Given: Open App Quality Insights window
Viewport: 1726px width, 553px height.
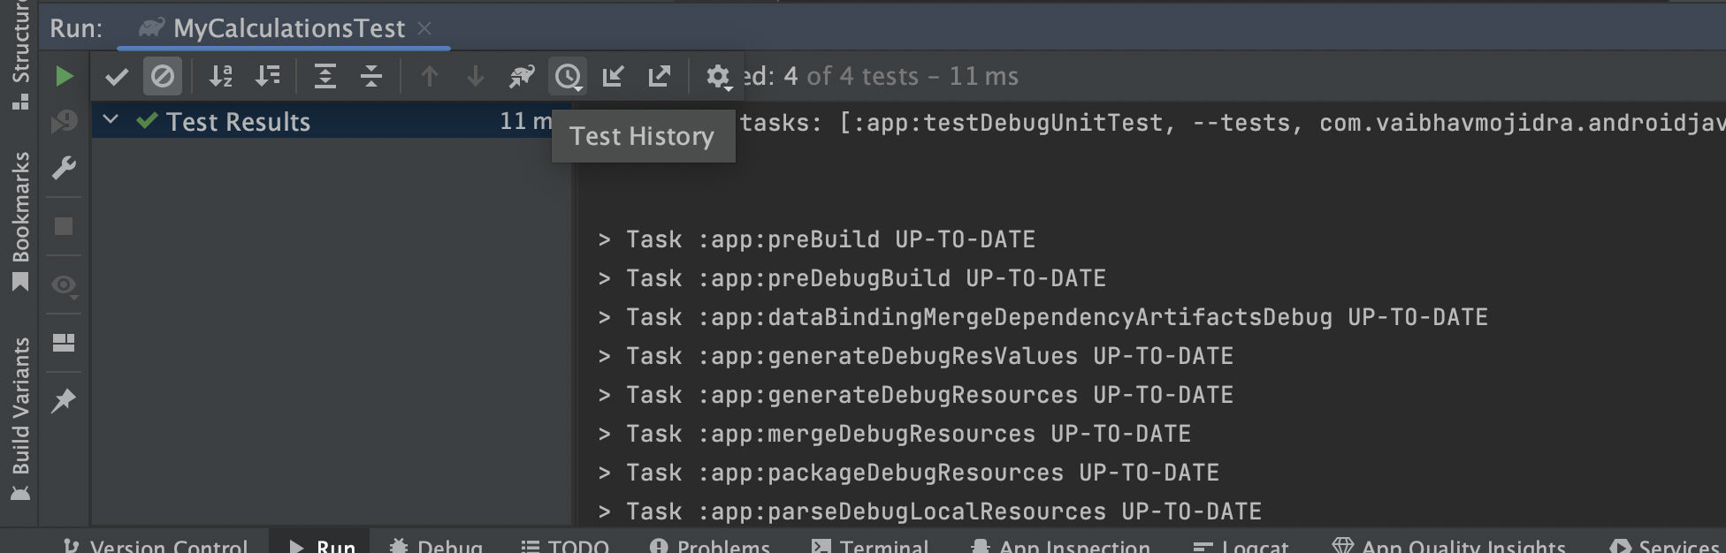Looking at the screenshot, I should tap(1449, 546).
